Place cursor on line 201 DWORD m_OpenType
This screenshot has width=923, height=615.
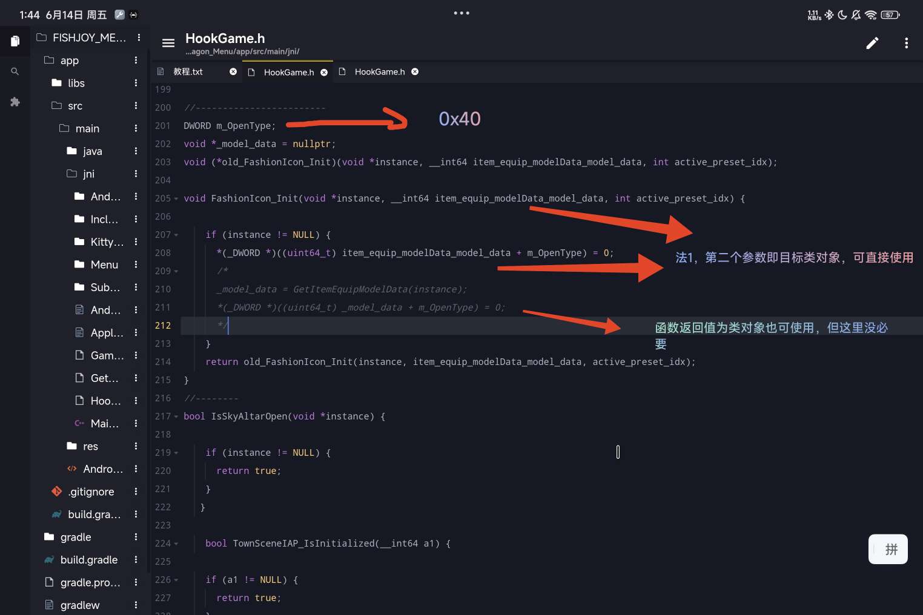(x=230, y=126)
